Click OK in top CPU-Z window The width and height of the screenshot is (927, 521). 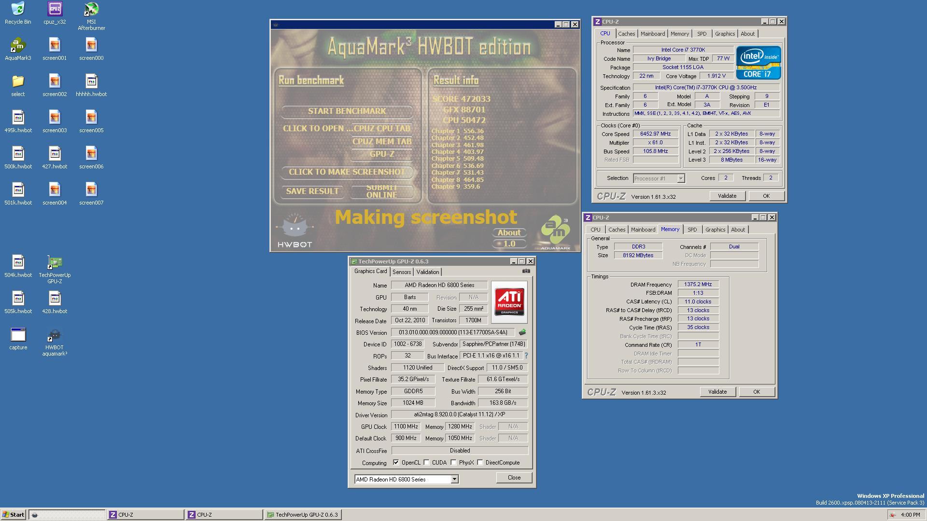click(766, 196)
